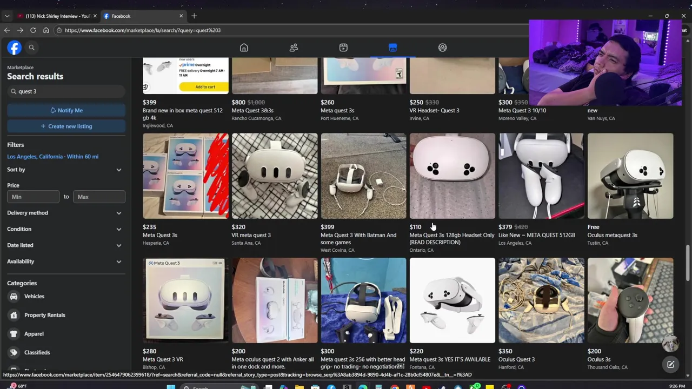Click the Property Rentals category icon

point(14,315)
